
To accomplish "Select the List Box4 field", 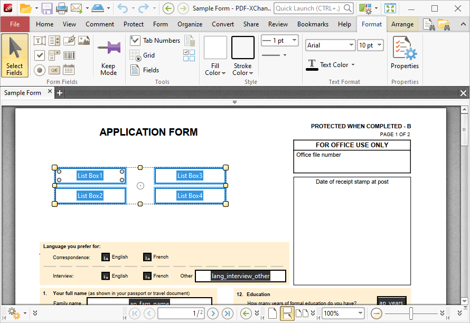I will 190,196.
